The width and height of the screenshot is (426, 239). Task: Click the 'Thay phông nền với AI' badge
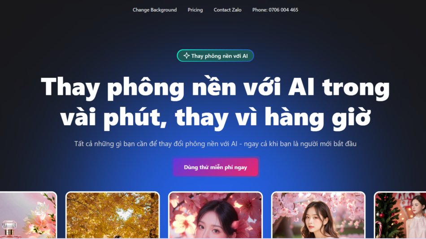215,55
